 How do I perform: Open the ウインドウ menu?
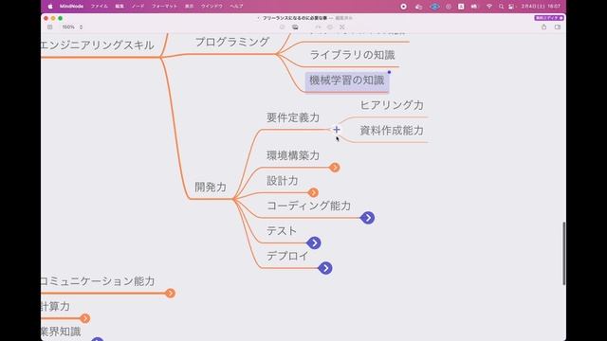pyautogui.click(x=212, y=7)
